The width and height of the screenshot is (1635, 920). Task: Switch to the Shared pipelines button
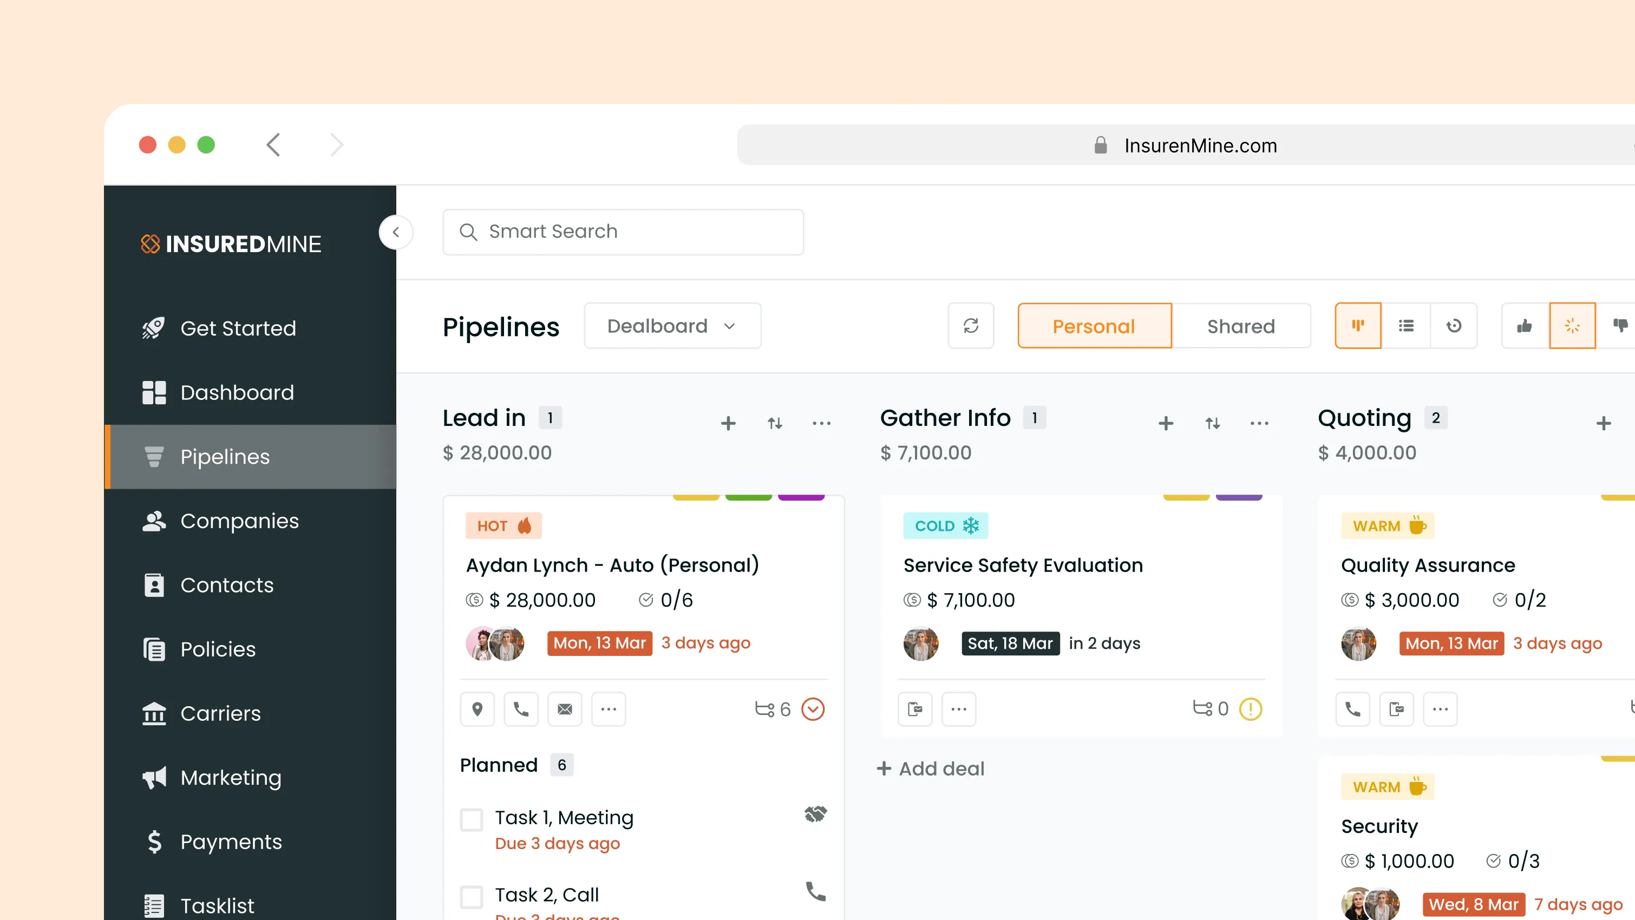[1241, 325]
